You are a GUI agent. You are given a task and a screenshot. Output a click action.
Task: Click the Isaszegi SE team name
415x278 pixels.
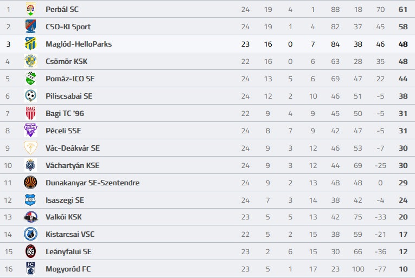point(65,200)
